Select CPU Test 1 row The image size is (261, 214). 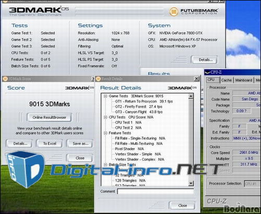point(128,122)
